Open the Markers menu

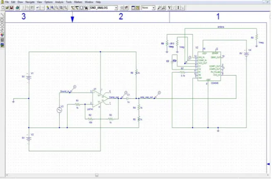[78, 2]
